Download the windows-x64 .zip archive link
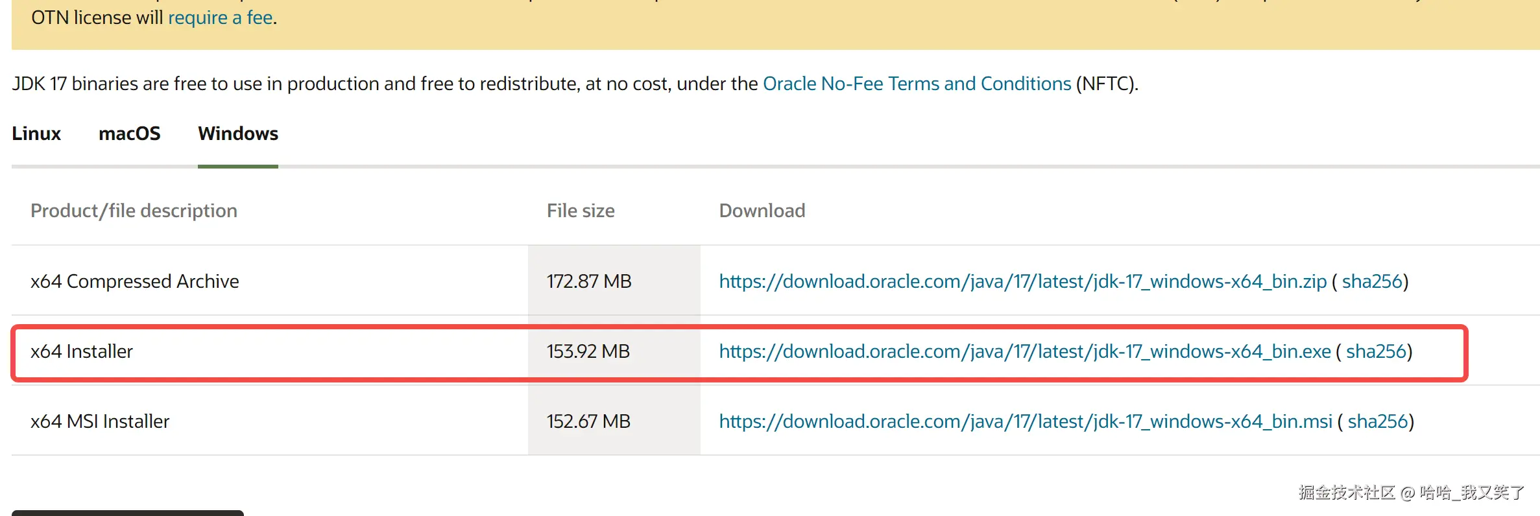The image size is (1540, 516). click(x=1022, y=281)
